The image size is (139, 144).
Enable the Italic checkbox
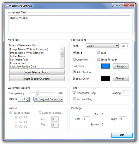click(x=98, y=52)
